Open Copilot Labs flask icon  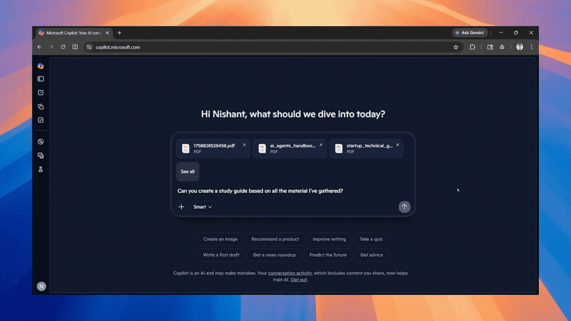coord(41,169)
